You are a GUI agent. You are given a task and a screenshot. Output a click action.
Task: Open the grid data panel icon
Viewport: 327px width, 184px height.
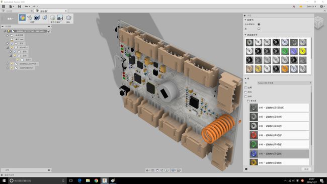point(4,7)
